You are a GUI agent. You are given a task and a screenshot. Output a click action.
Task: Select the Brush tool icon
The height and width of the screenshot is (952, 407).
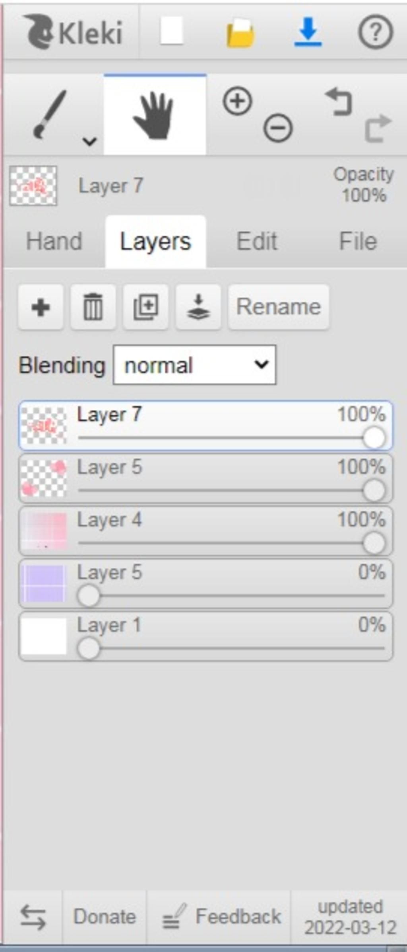click(x=50, y=114)
